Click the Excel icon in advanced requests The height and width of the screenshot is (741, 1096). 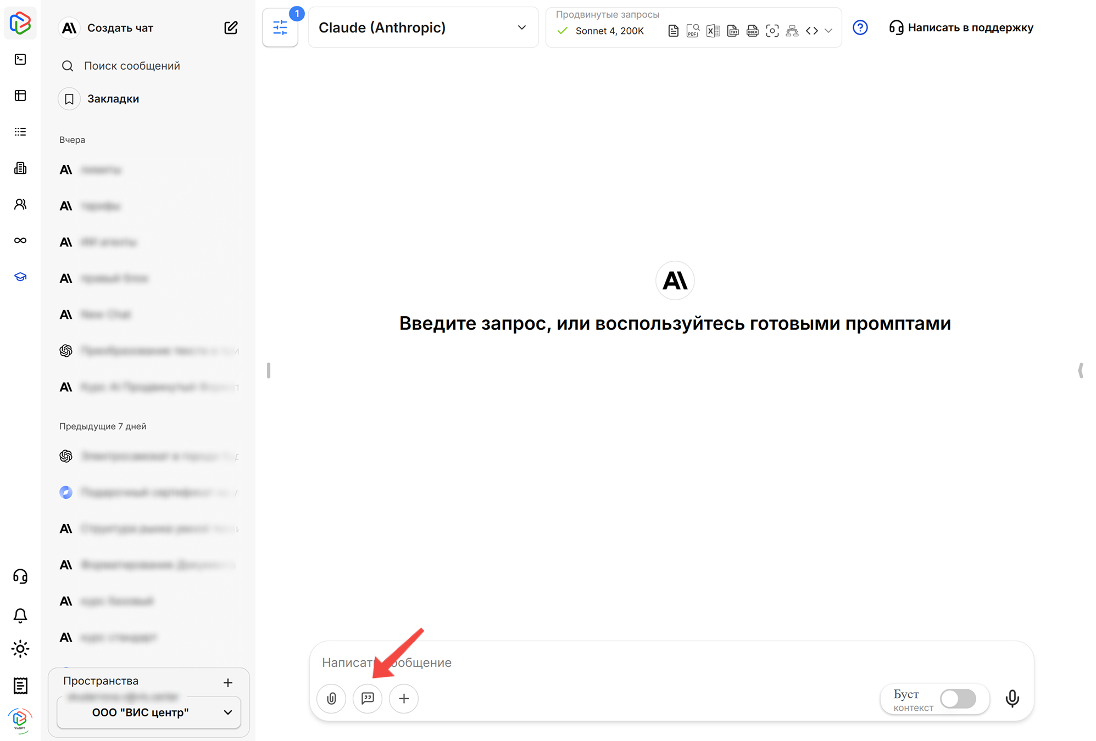713,31
